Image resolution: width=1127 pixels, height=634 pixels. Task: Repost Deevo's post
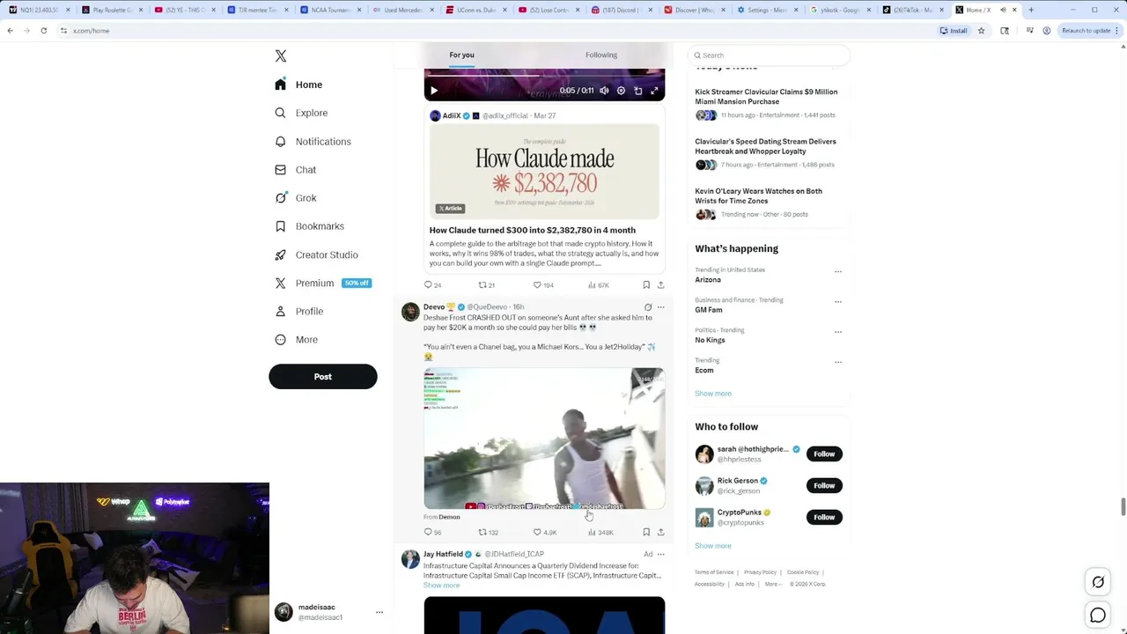coord(488,532)
